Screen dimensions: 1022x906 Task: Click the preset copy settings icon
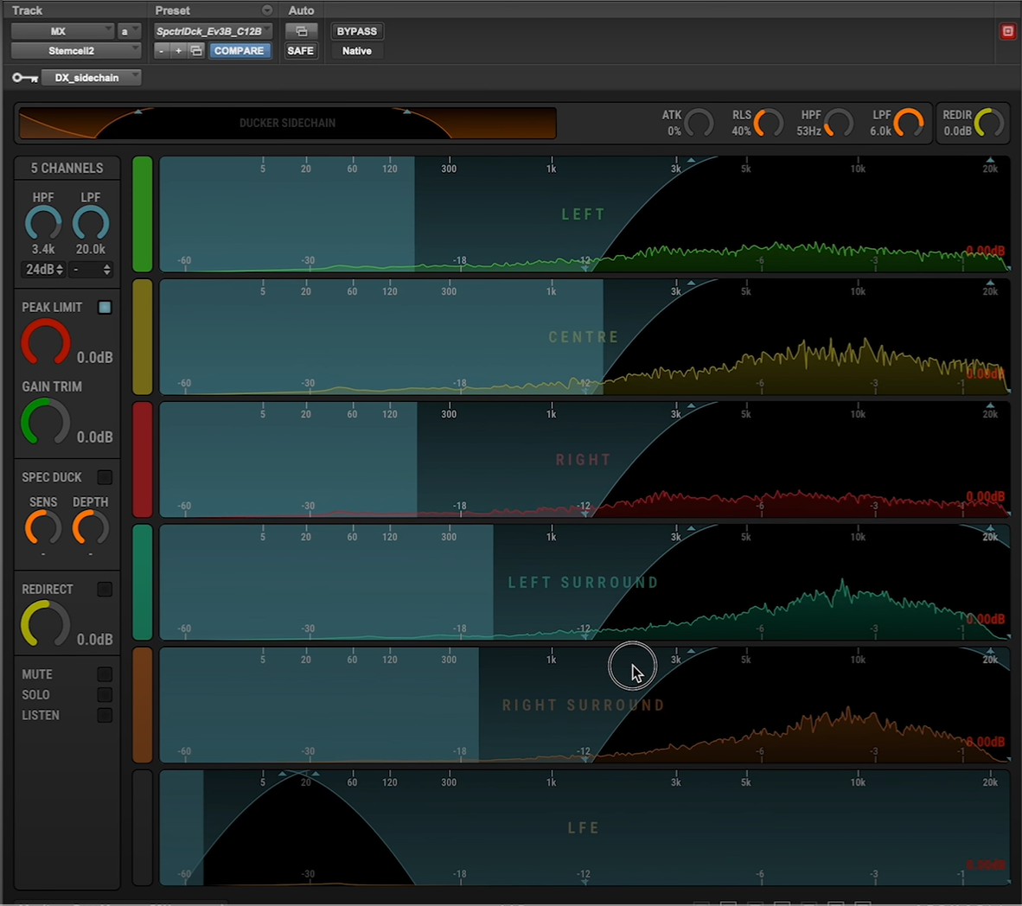point(196,51)
